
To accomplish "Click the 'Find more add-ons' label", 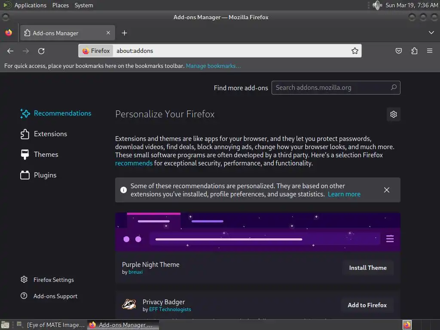I will [x=241, y=88].
